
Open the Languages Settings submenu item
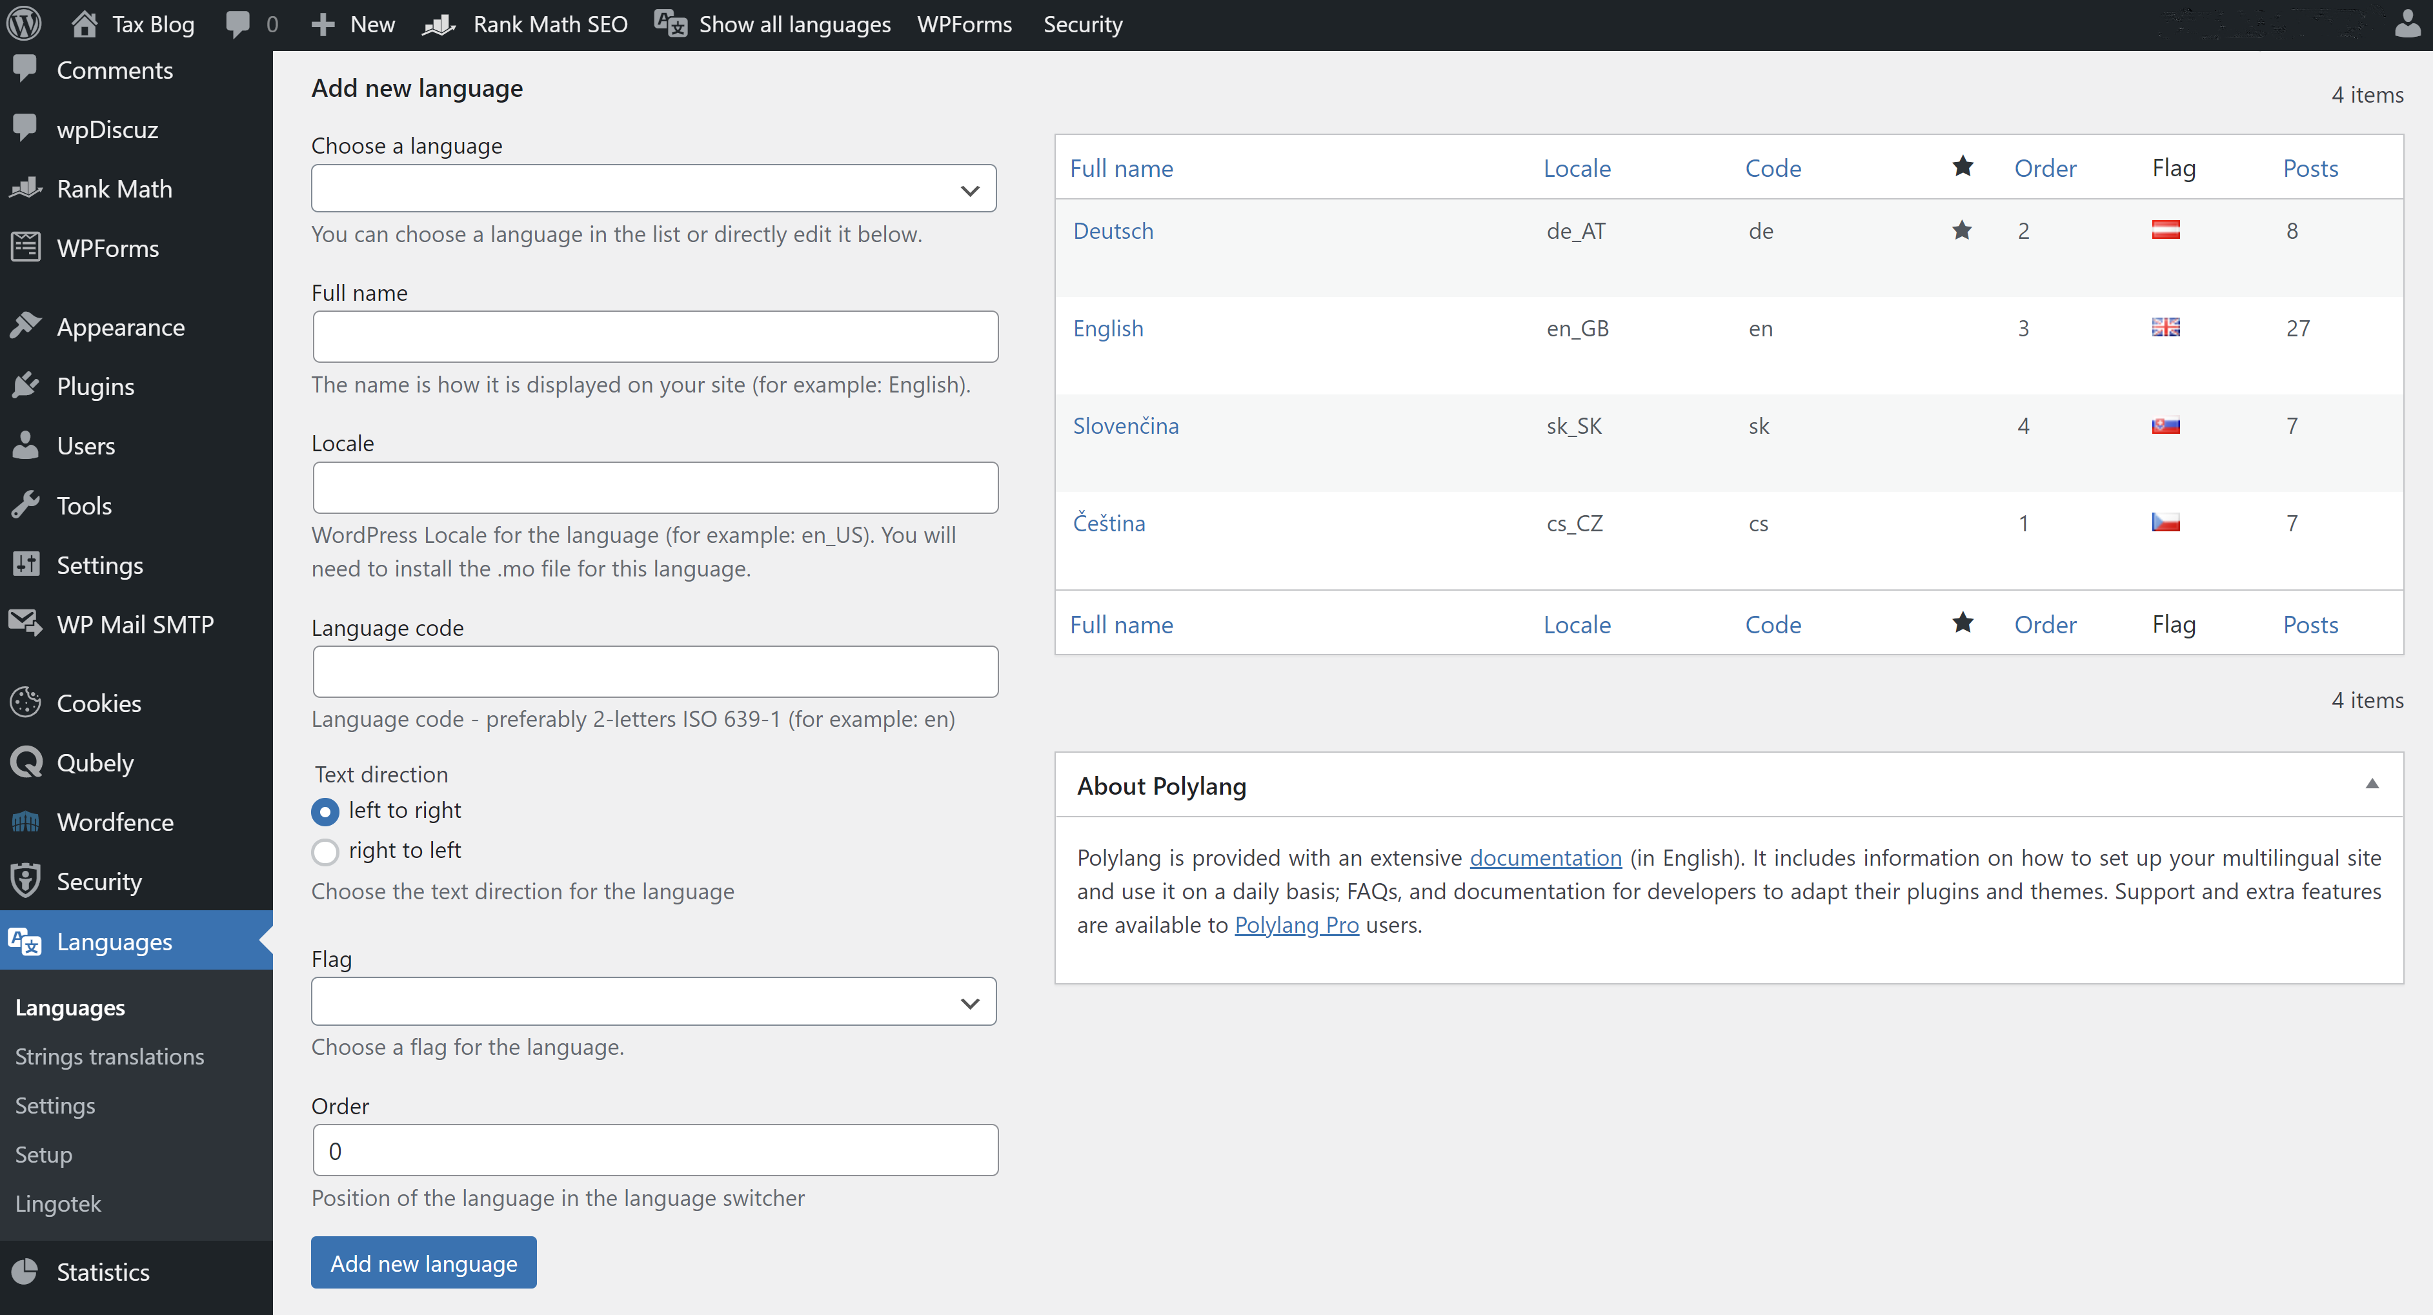(55, 1105)
